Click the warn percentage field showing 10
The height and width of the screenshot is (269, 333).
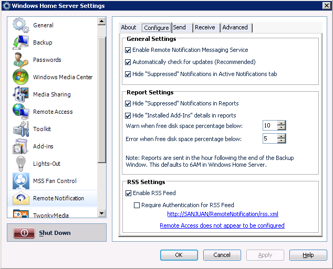coord(270,125)
